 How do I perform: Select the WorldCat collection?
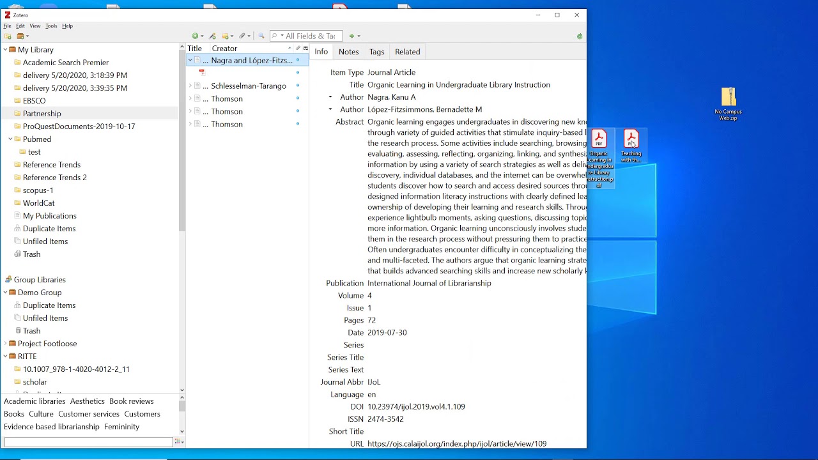pos(39,203)
